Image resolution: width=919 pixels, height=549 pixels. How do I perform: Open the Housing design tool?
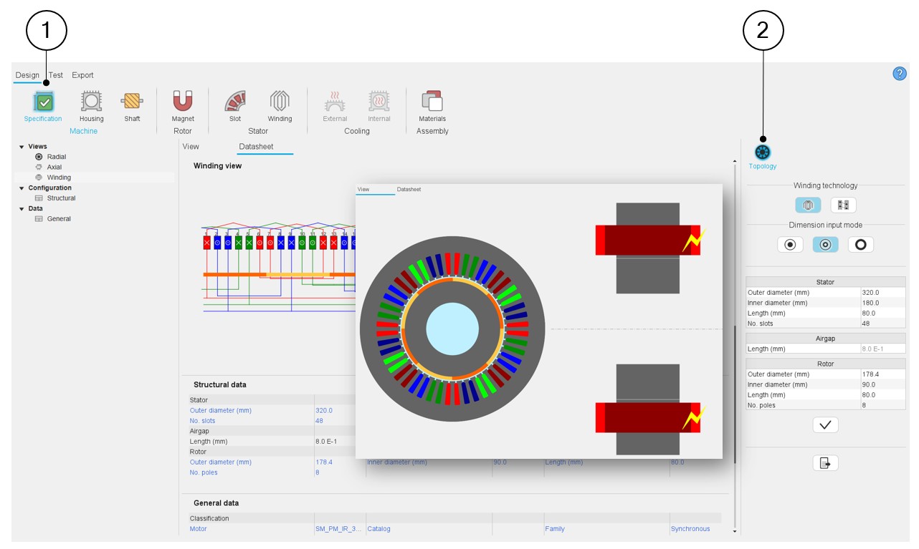click(x=91, y=102)
